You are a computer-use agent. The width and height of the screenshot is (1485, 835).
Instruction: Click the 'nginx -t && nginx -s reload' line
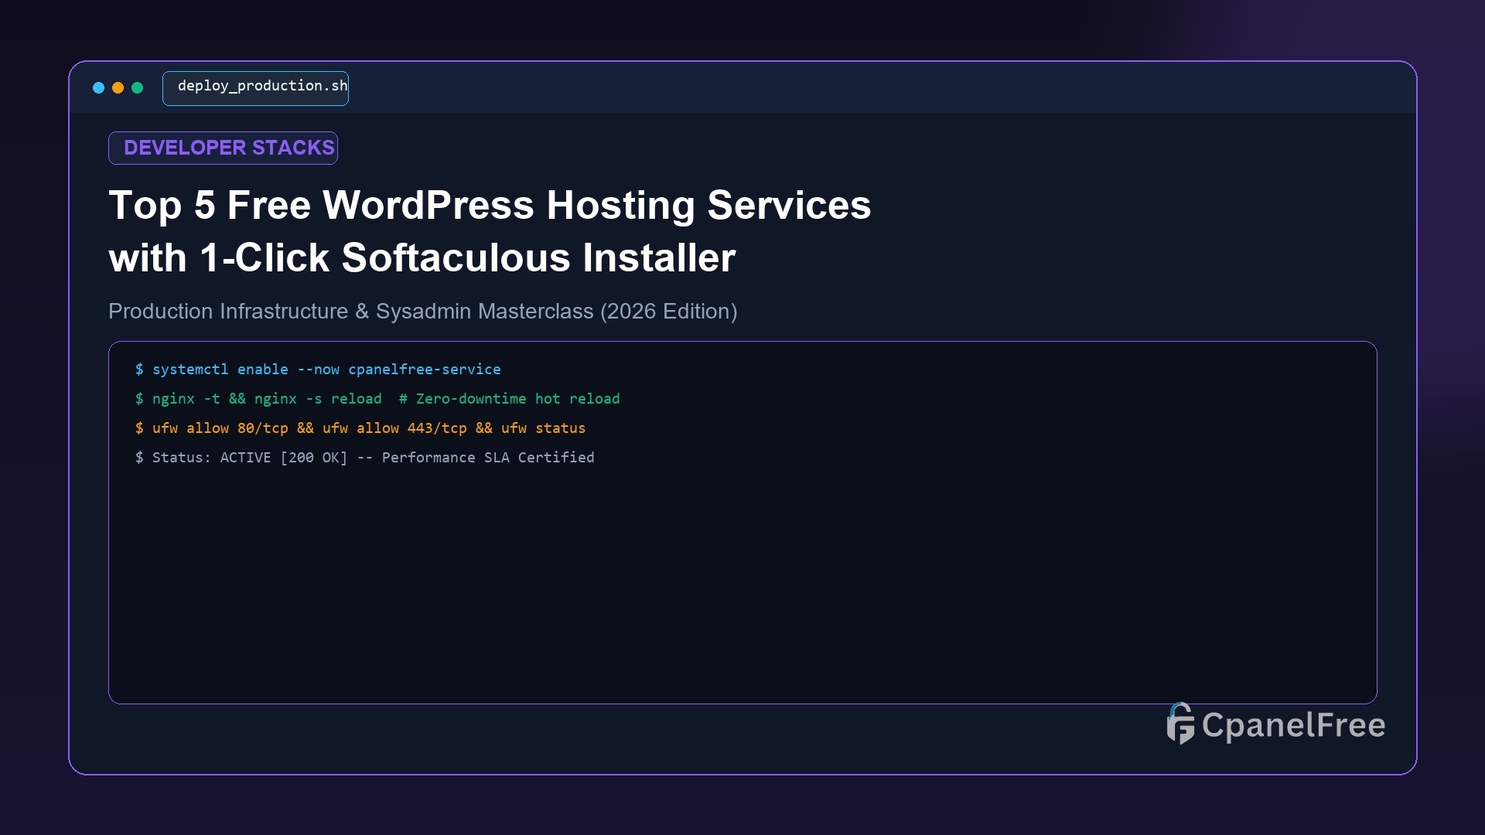point(377,399)
